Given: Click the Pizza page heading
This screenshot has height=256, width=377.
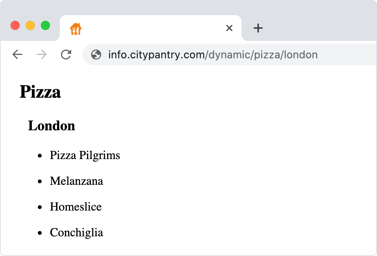Looking at the screenshot, I should (40, 92).
